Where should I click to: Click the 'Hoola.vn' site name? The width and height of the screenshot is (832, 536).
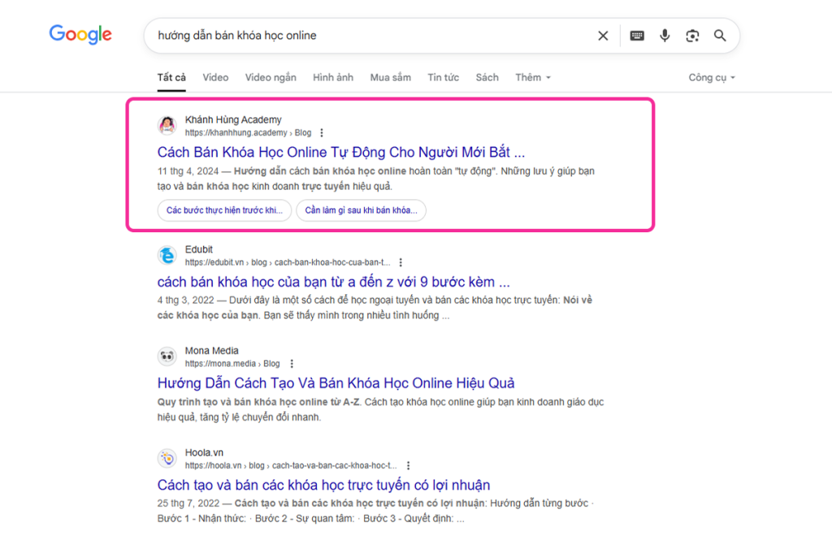204,452
